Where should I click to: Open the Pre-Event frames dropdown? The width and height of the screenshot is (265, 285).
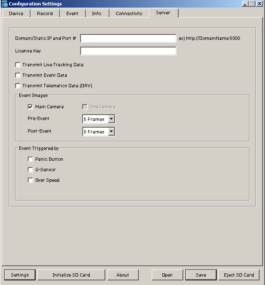[x=111, y=119]
